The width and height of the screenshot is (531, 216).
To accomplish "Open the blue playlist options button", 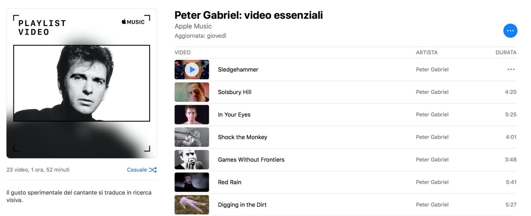I will (x=510, y=31).
